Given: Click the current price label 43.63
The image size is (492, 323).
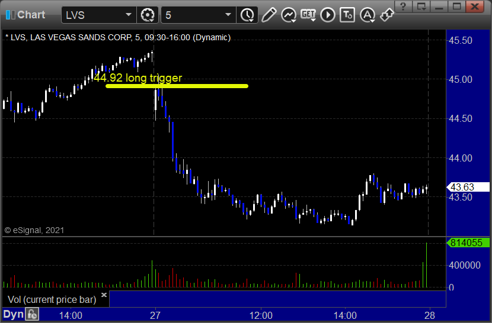Looking at the screenshot, I should pyautogui.click(x=468, y=187).
